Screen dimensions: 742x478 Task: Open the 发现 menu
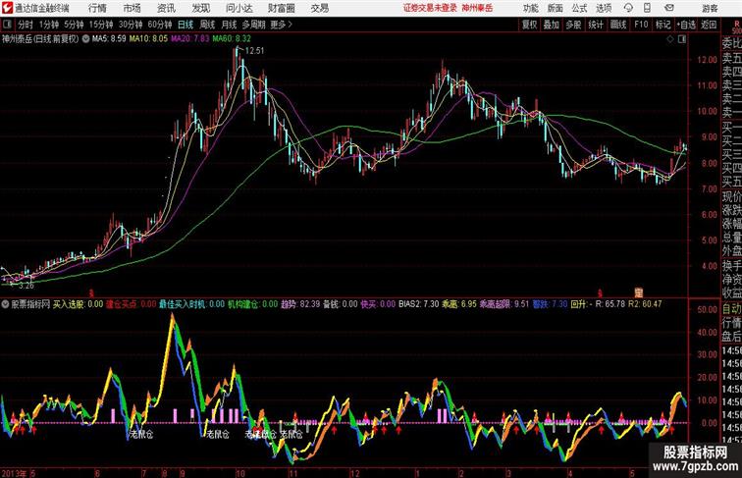click(x=200, y=8)
